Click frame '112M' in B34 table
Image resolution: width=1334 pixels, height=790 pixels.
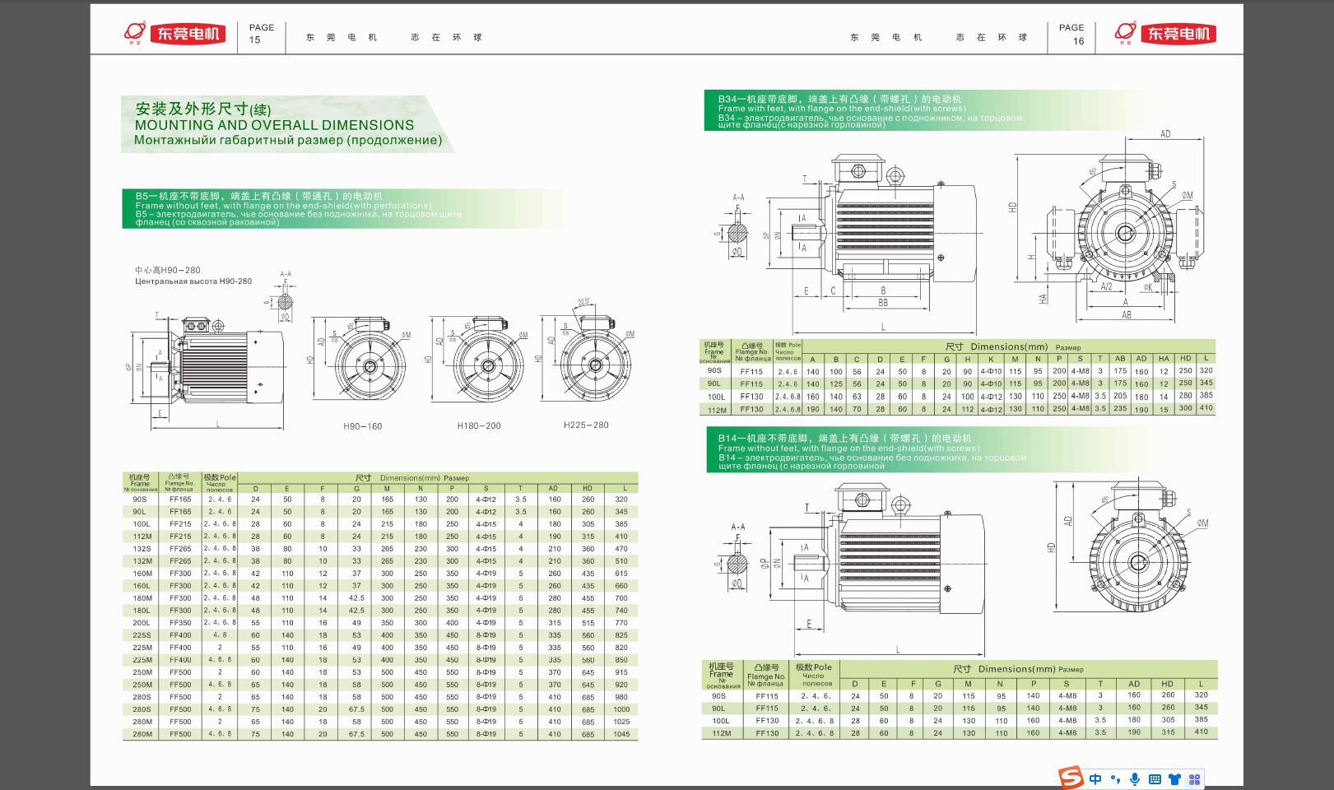pos(717,410)
